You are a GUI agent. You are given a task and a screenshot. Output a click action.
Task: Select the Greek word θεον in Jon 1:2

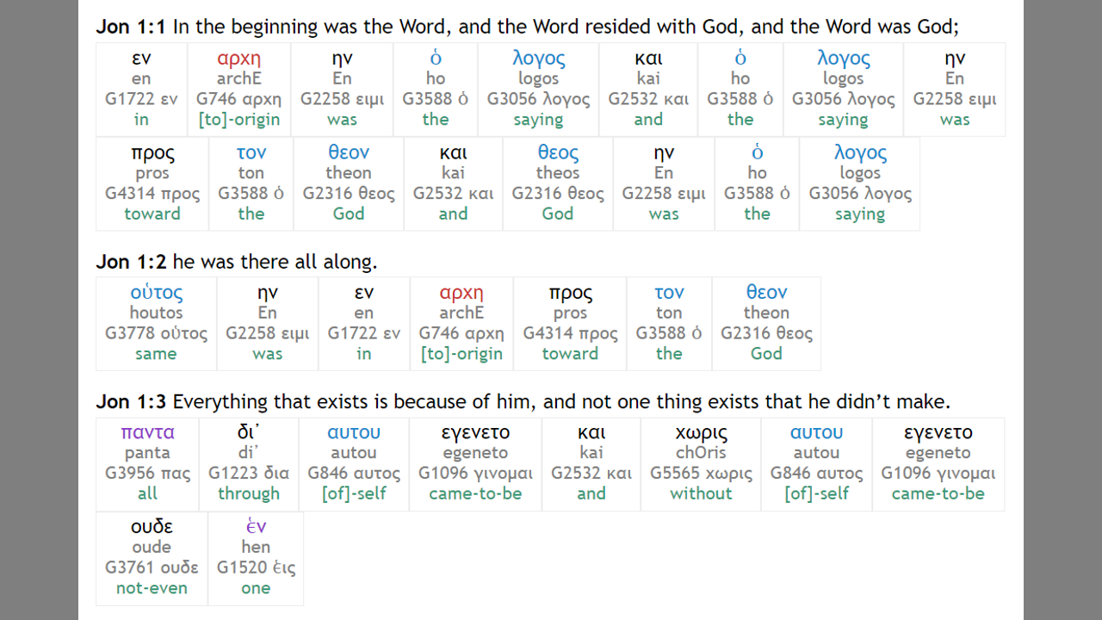766,292
